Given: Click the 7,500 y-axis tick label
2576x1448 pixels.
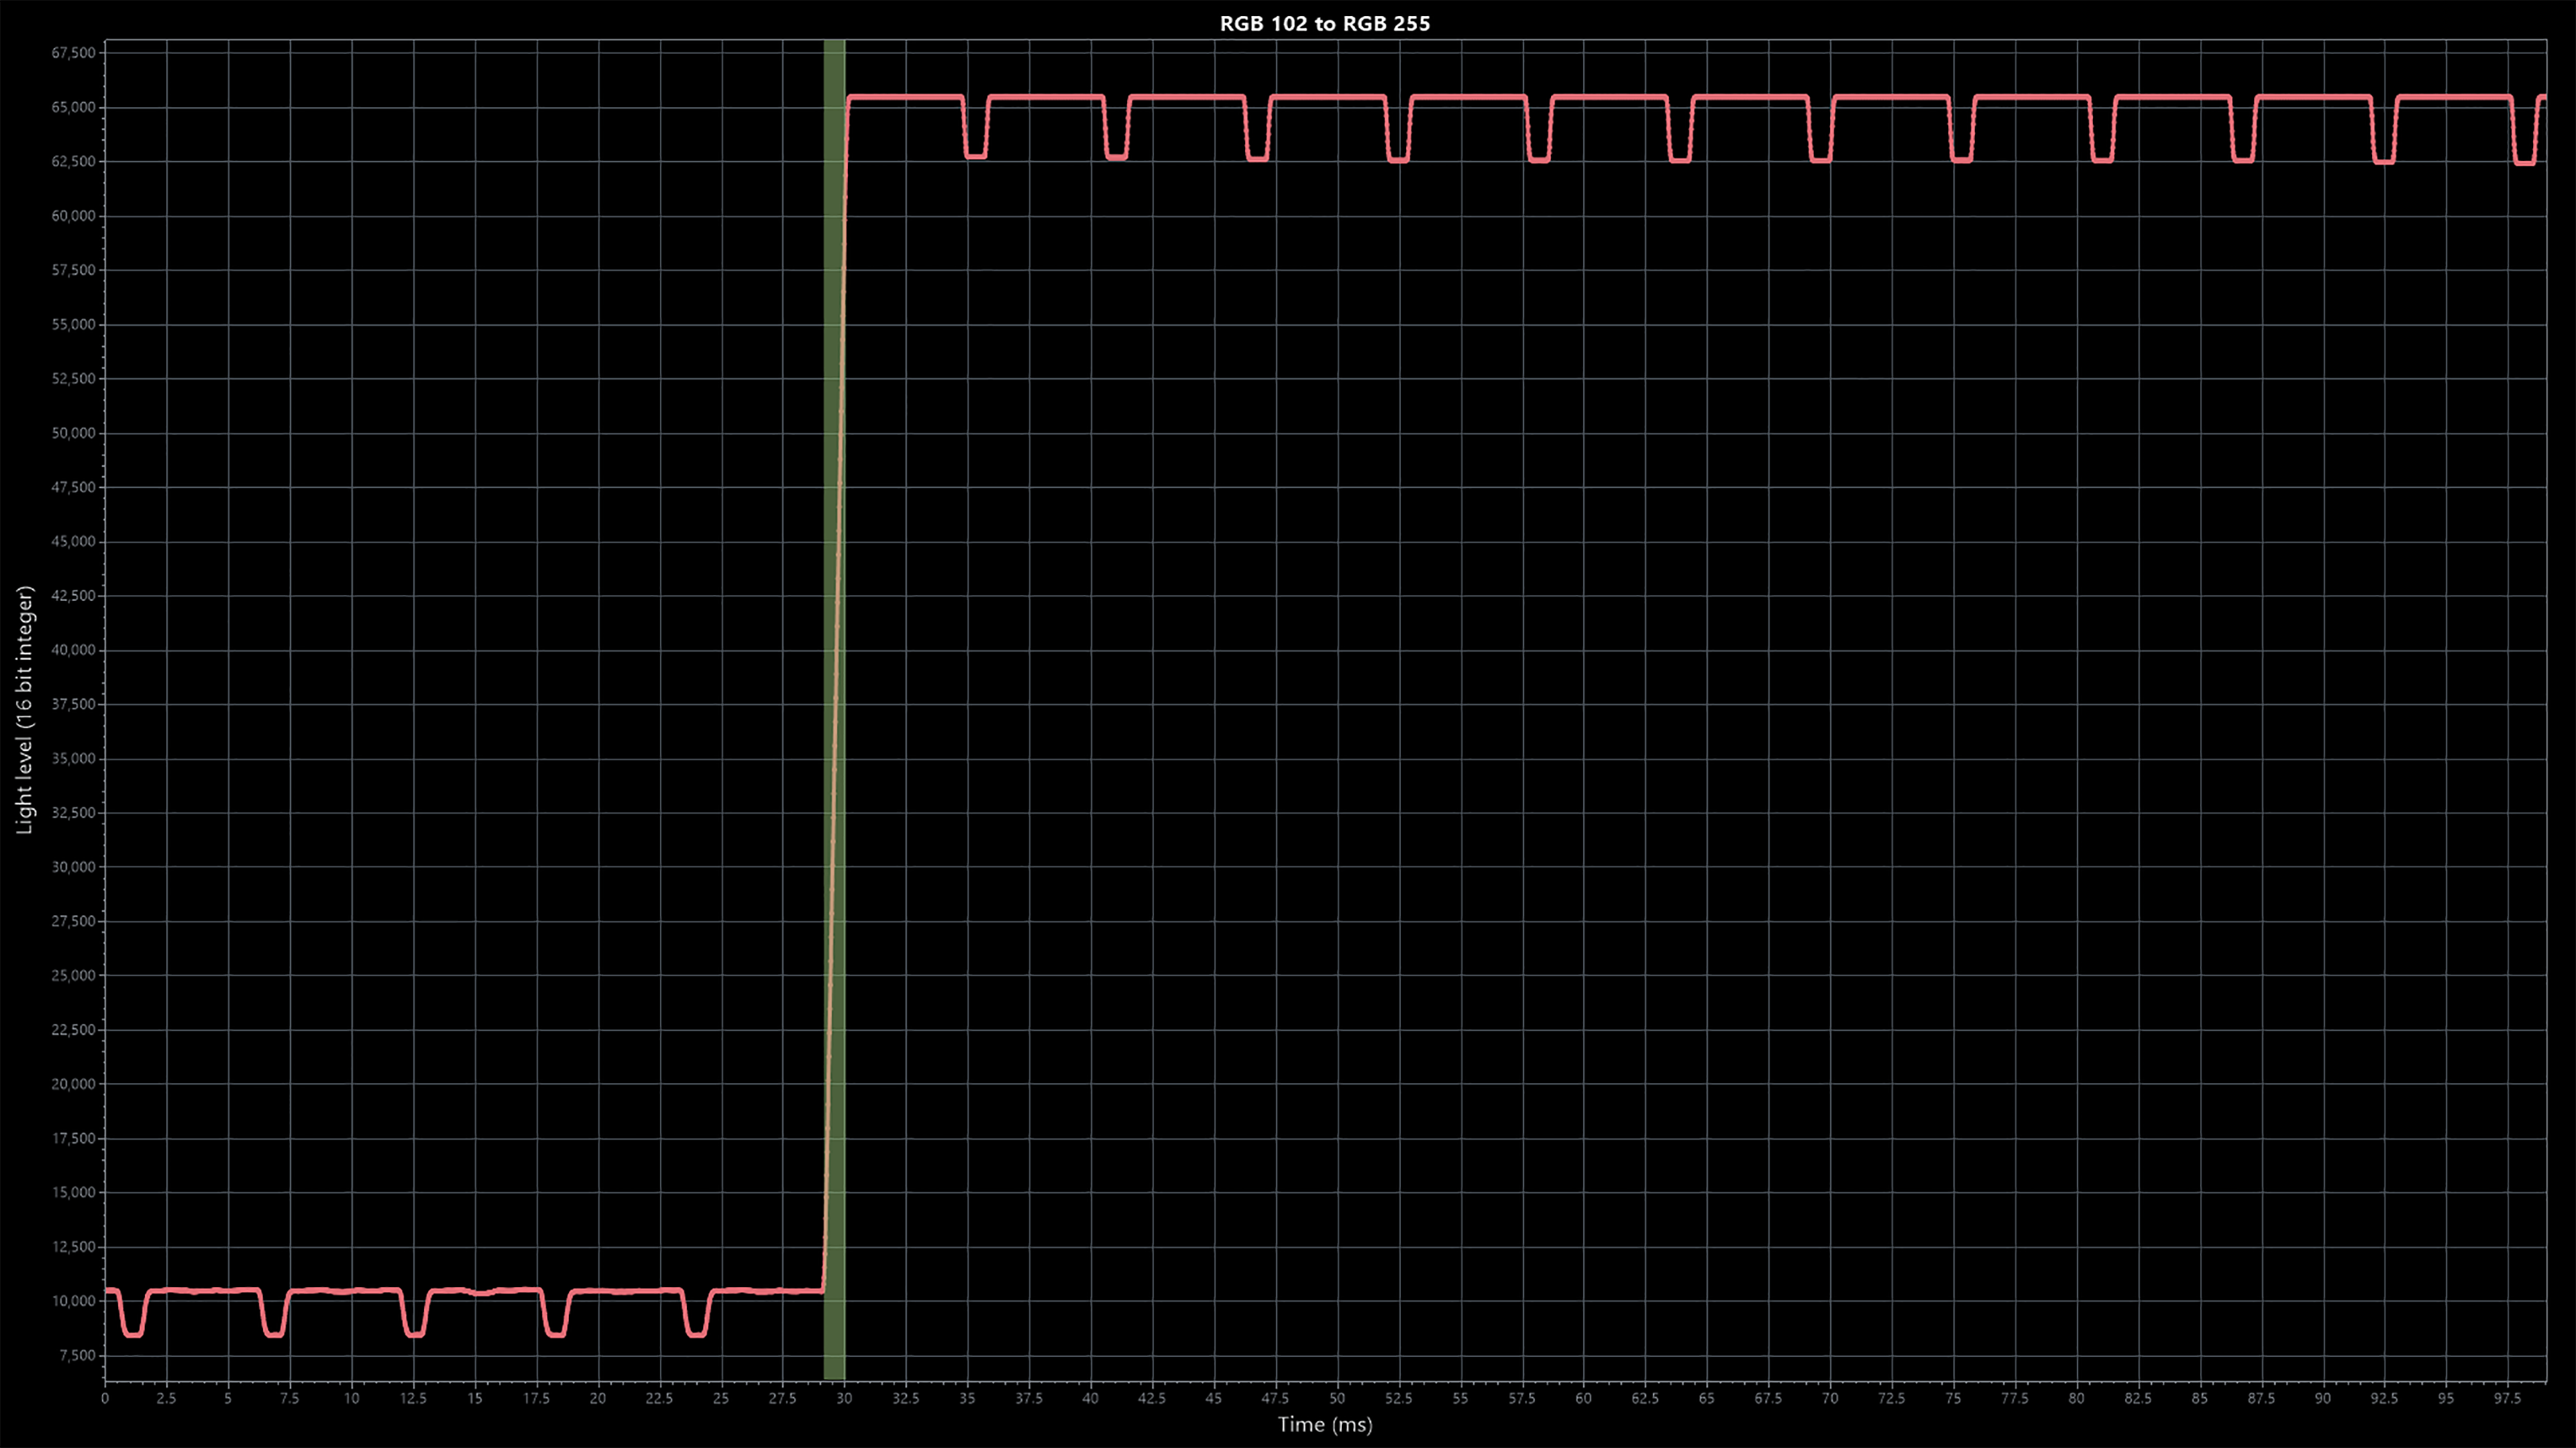Looking at the screenshot, I should [x=77, y=1355].
